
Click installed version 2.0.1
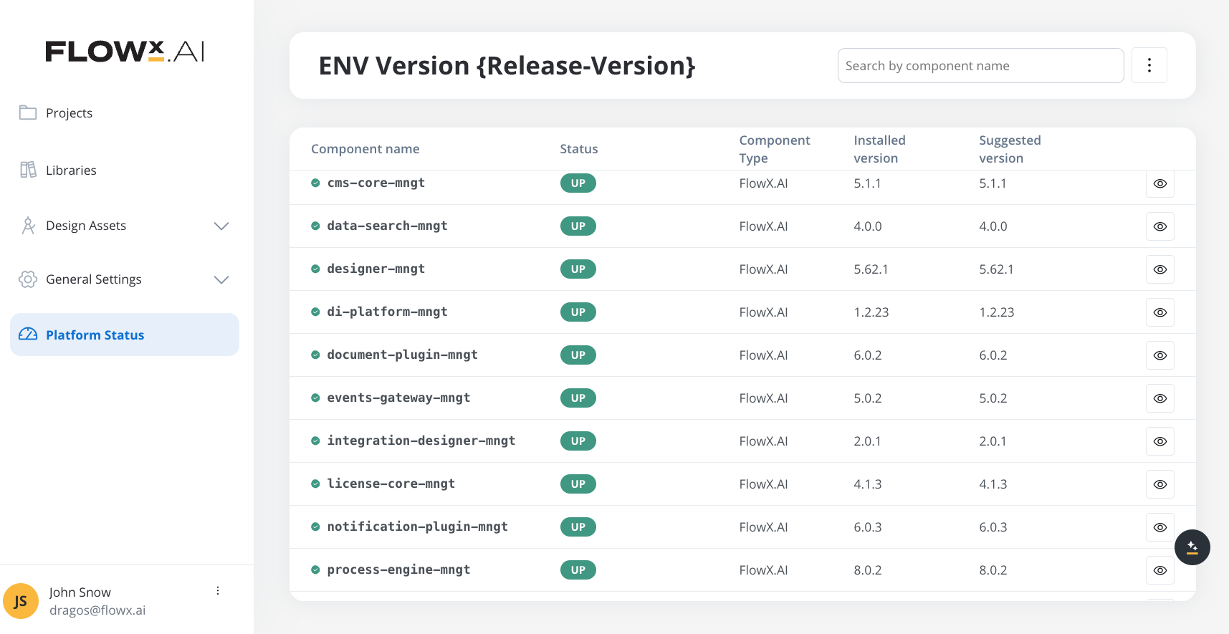point(868,441)
